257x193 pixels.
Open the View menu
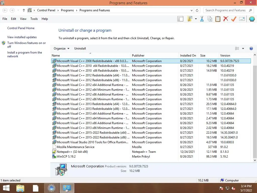[23, 19]
